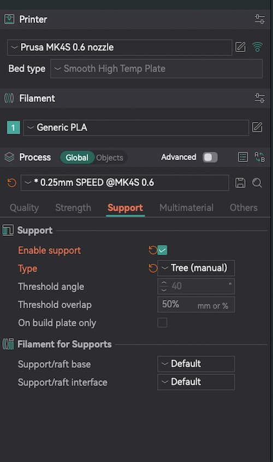Open the Others tab
This screenshot has height=462, width=273.
point(244,207)
